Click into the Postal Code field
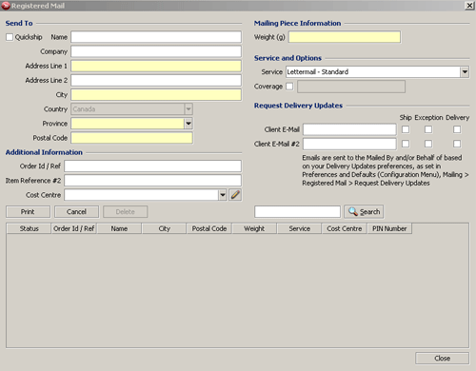476x371 pixels. pos(131,138)
